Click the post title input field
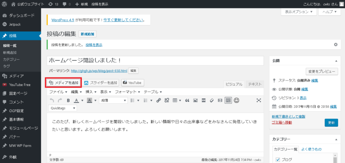345x163 pixels. (155, 61)
